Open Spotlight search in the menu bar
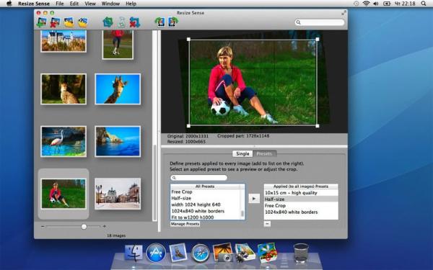 pyautogui.click(x=424, y=4)
